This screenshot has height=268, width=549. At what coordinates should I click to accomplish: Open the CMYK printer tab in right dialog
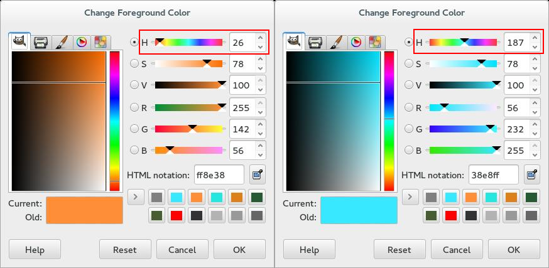coord(315,42)
